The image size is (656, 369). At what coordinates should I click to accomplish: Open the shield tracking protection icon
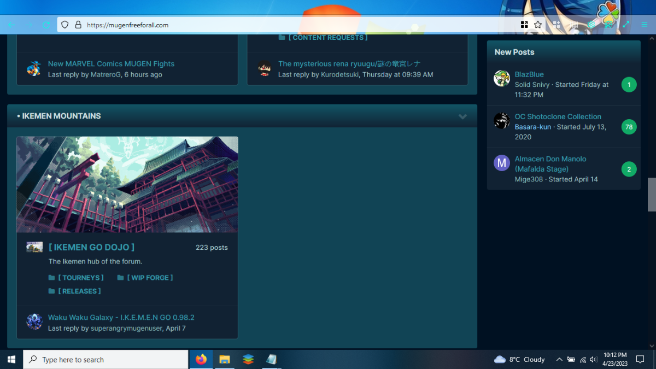pos(65,25)
